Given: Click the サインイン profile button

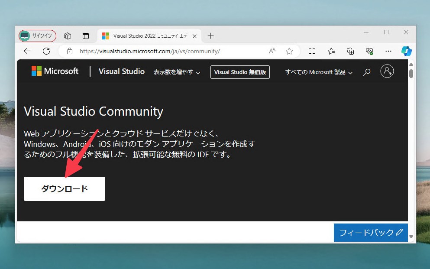Looking at the screenshot, I should [x=37, y=36].
